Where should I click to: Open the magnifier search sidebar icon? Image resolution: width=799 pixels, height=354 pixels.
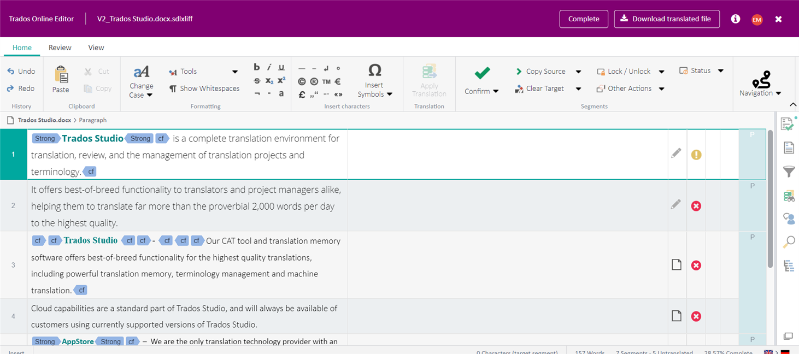click(x=789, y=242)
